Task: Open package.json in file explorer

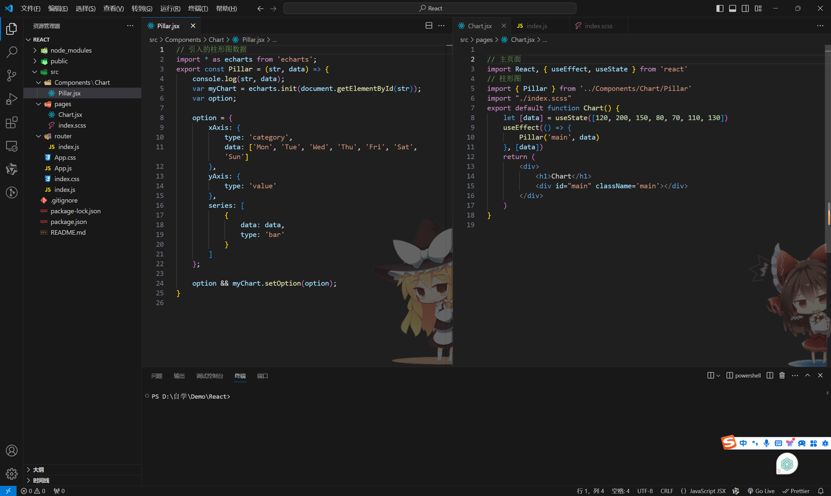Action: 82,222
